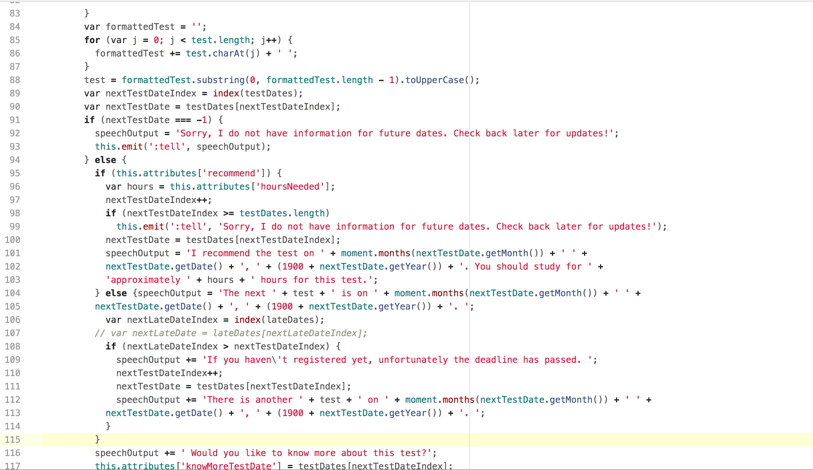
Task: Click the 'for' keyword on line 85
Action: pos(92,40)
